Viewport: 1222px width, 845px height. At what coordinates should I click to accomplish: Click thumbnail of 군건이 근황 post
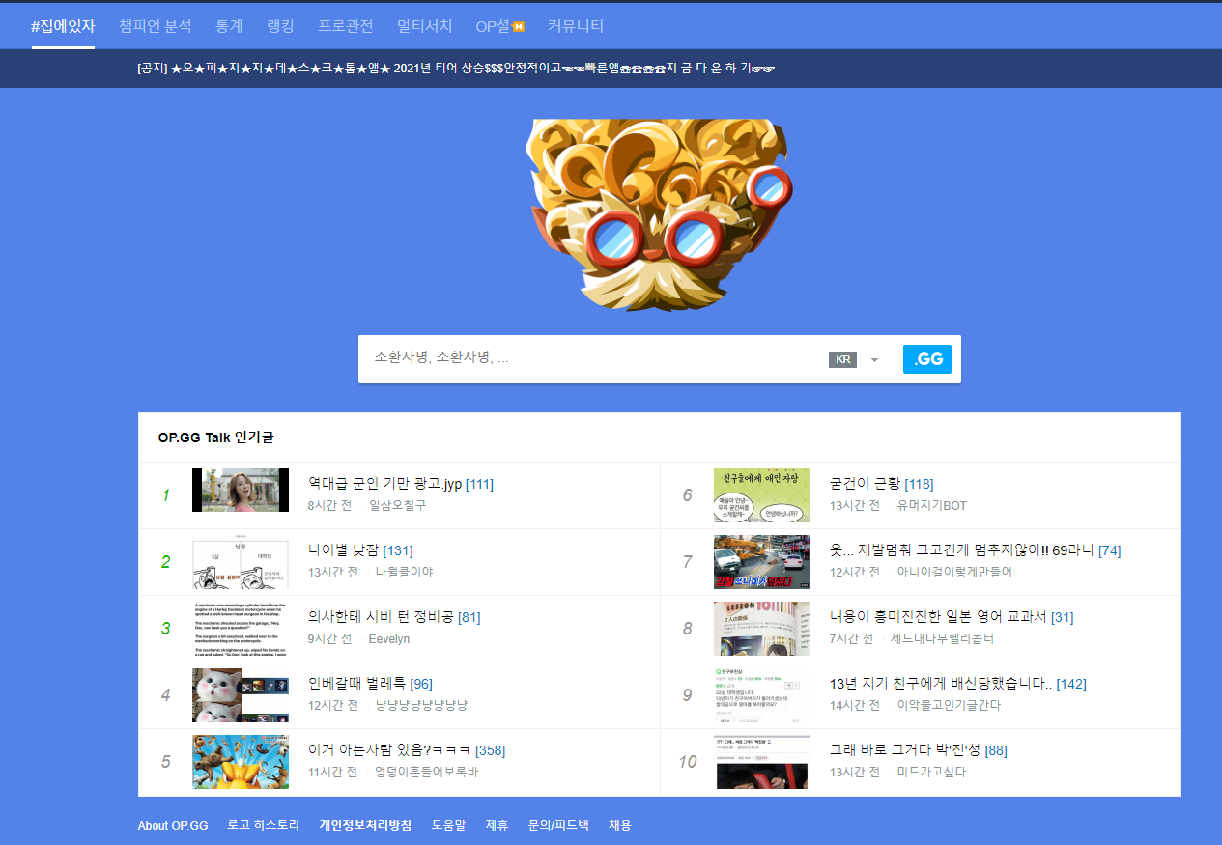click(x=762, y=494)
